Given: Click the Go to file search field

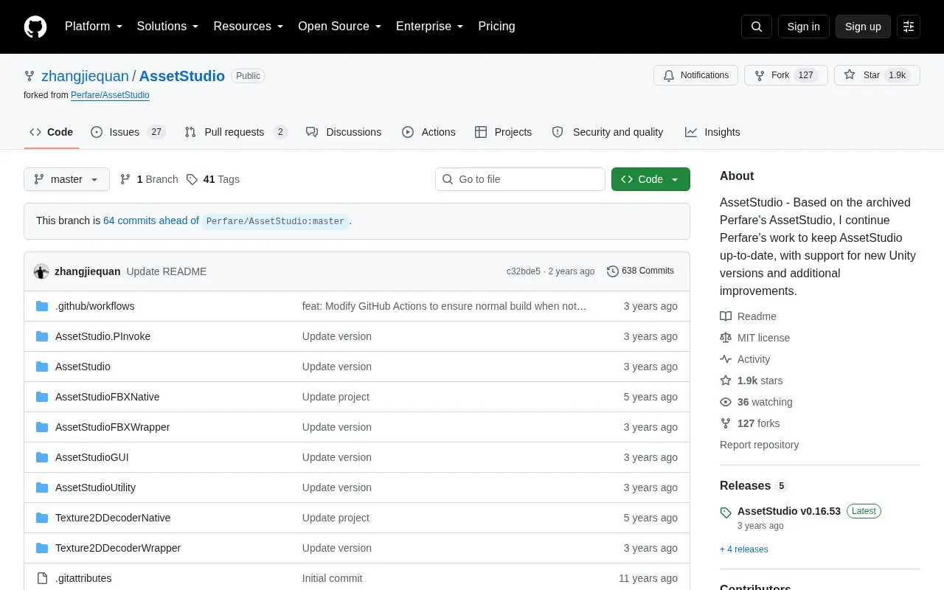Looking at the screenshot, I should 520,179.
